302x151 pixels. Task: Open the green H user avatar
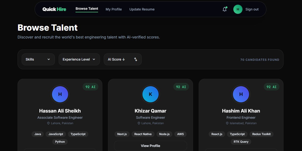coord(238,9)
